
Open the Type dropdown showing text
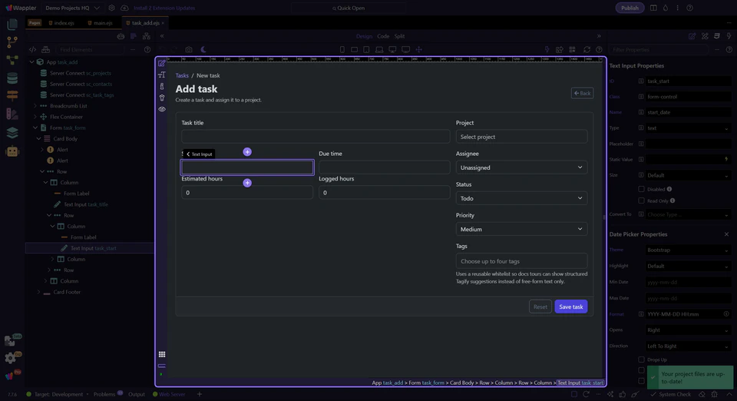(x=688, y=128)
